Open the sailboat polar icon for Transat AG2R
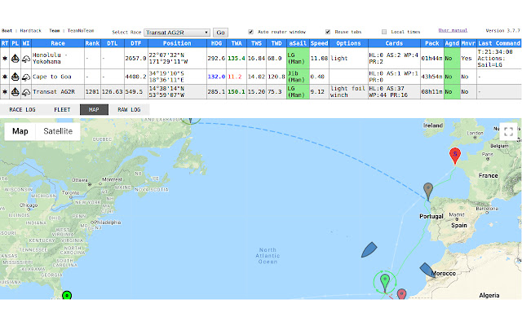Screen dimensions: 522x326 (15, 91)
